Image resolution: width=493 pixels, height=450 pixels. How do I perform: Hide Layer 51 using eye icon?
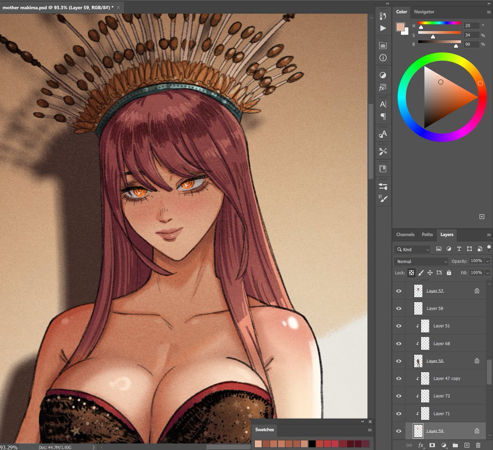399,326
